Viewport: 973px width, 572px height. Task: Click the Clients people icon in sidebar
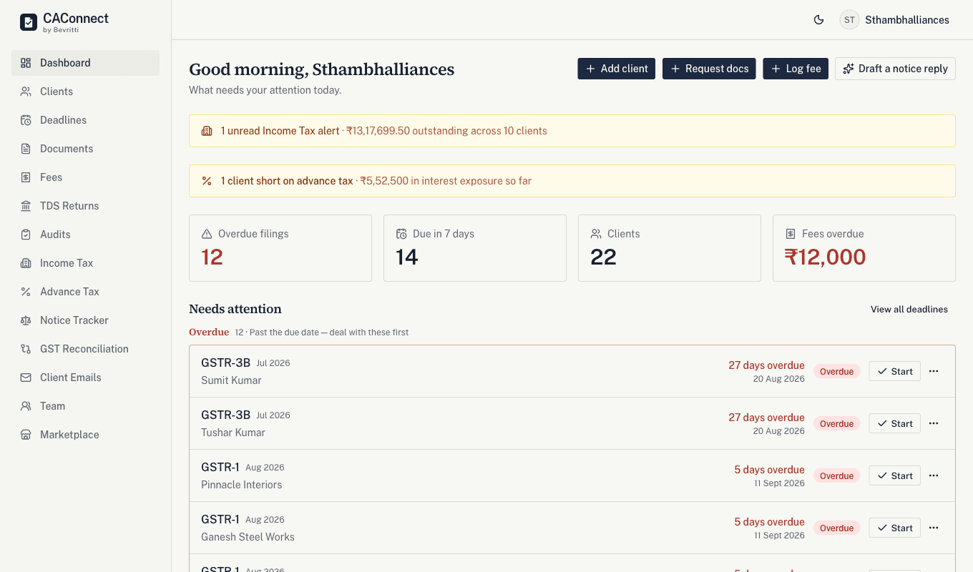26,92
